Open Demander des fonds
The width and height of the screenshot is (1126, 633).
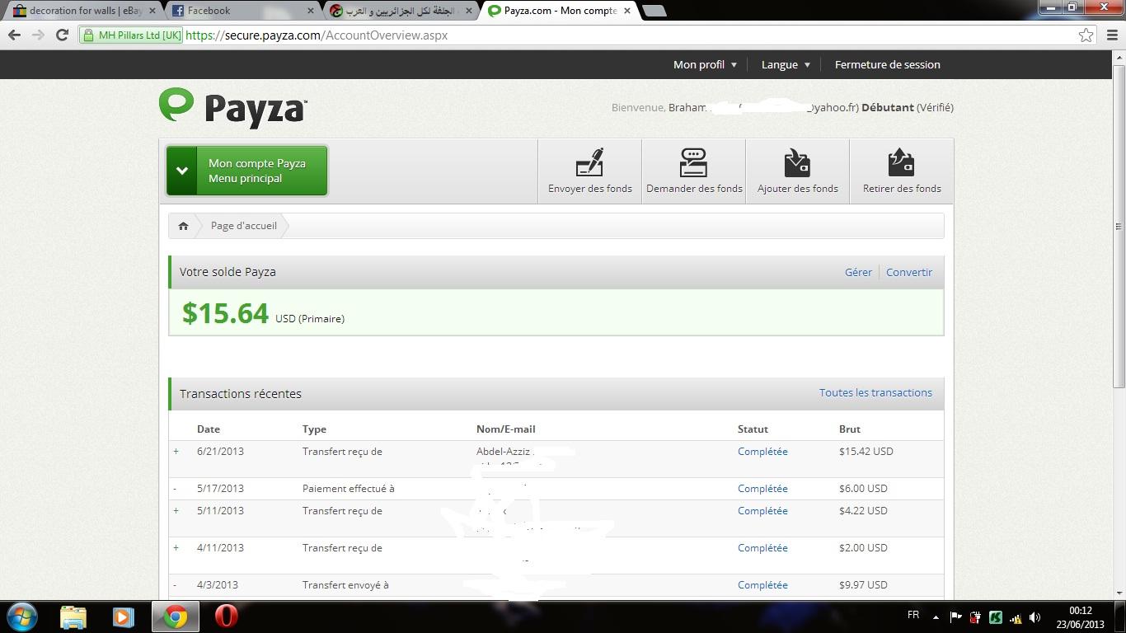(x=694, y=171)
